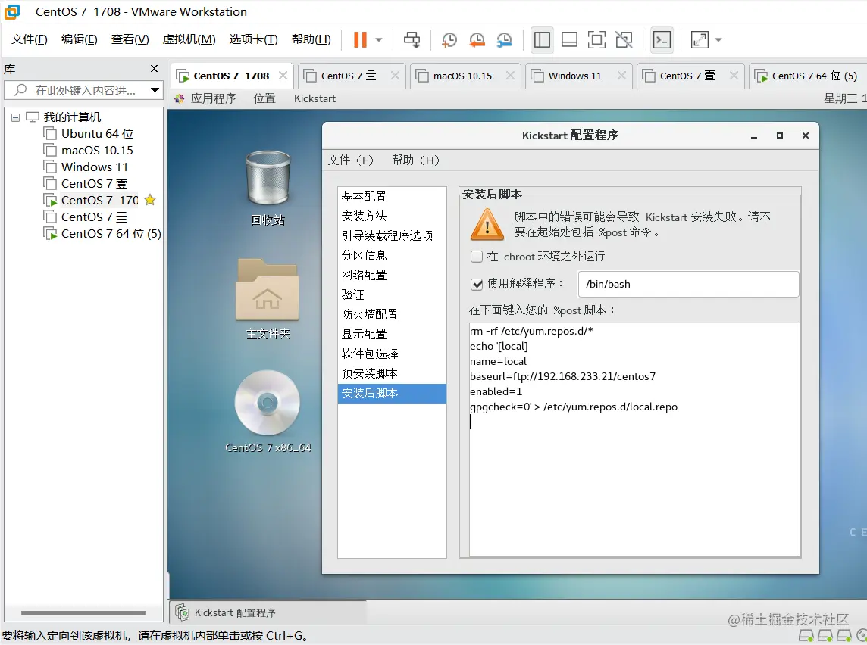Viewport: 867px width, 645px height.
Task: Switch to Unity mode icon
Action: 624,40
